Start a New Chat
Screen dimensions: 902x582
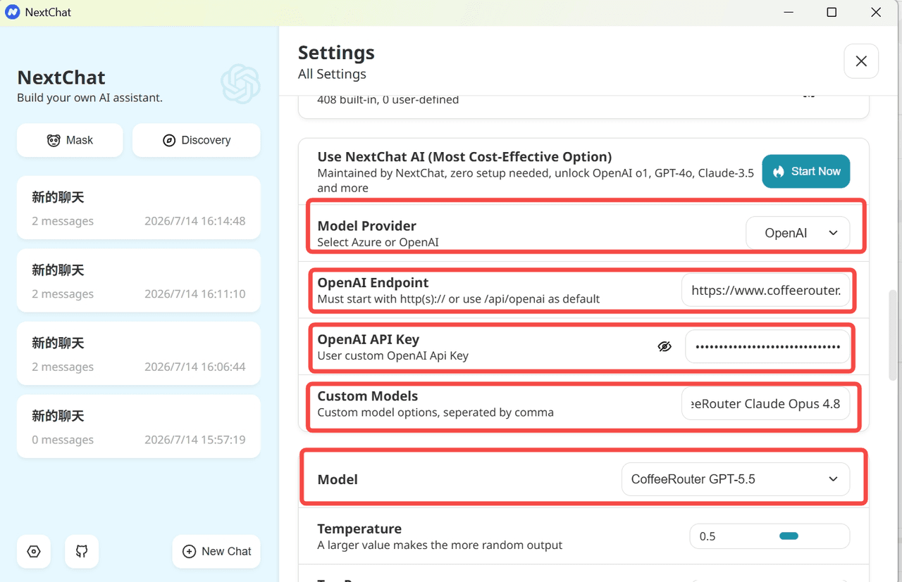tap(216, 551)
